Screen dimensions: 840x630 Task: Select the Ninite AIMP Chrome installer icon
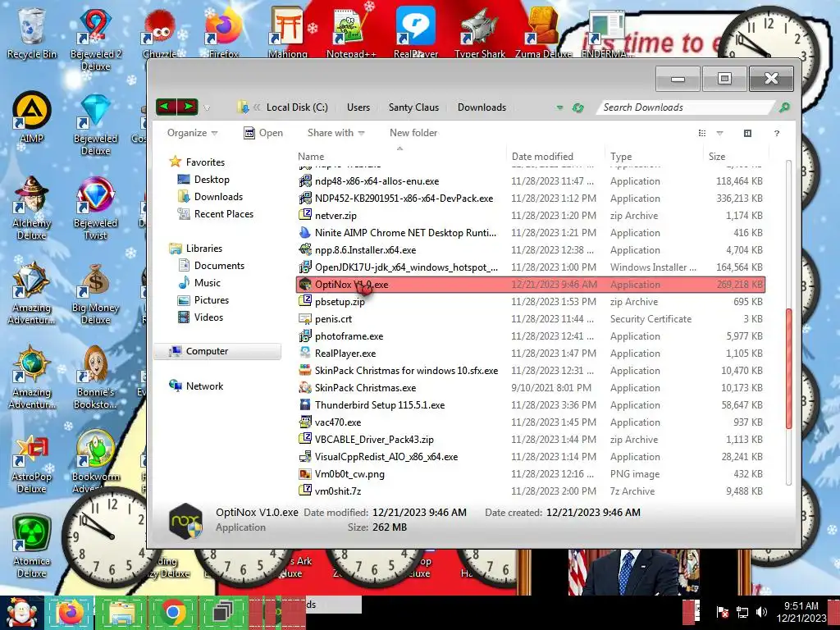pyautogui.click(x=305, y=232)
